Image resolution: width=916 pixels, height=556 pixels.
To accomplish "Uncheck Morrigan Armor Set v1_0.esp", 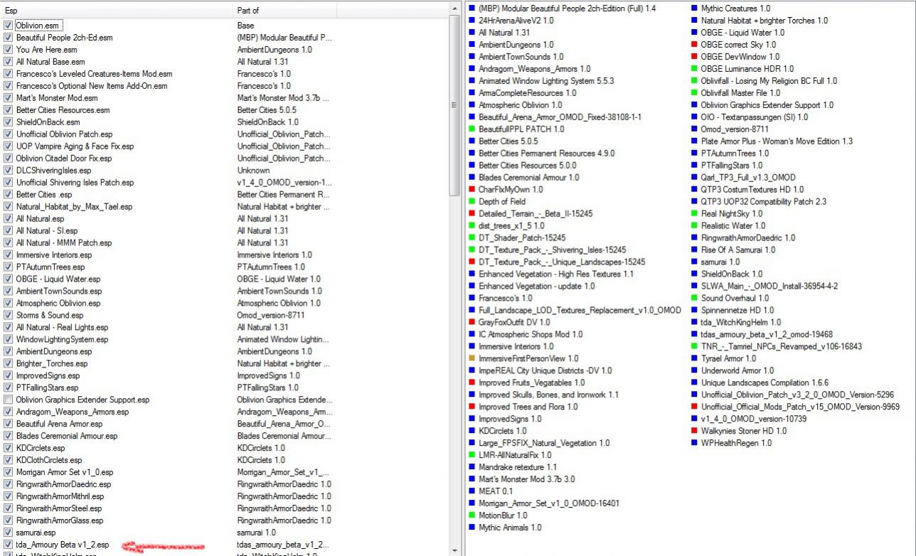I will pyautogui.click(x=8, y=473).
